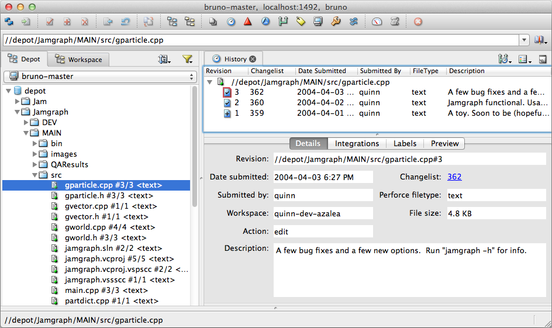The width and height of the screenshot is (552, 328).
Task: Click the bookmarks icon beside address bar
Action: point(539,40)
